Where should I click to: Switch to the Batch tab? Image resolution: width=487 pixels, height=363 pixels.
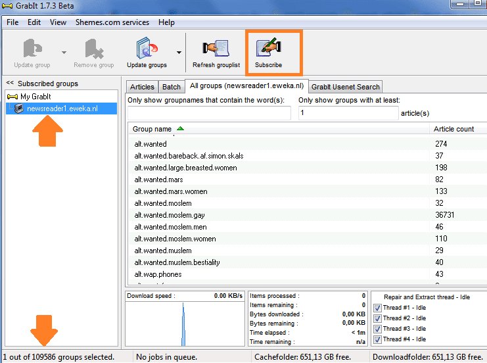point(172,87)
